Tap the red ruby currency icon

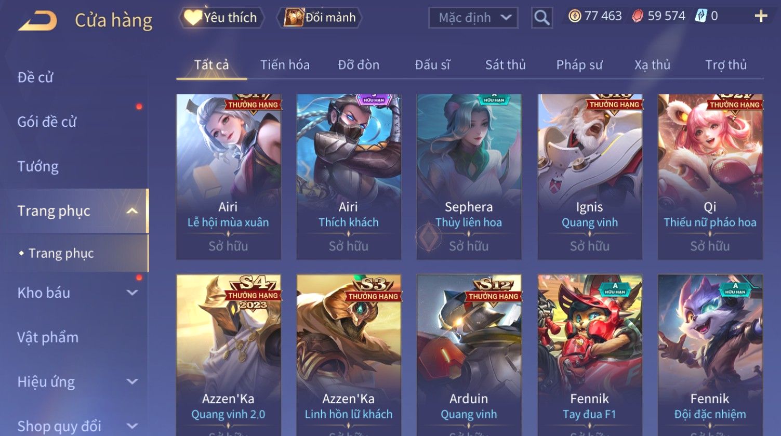pyautogui.click(x=638, y=17)
